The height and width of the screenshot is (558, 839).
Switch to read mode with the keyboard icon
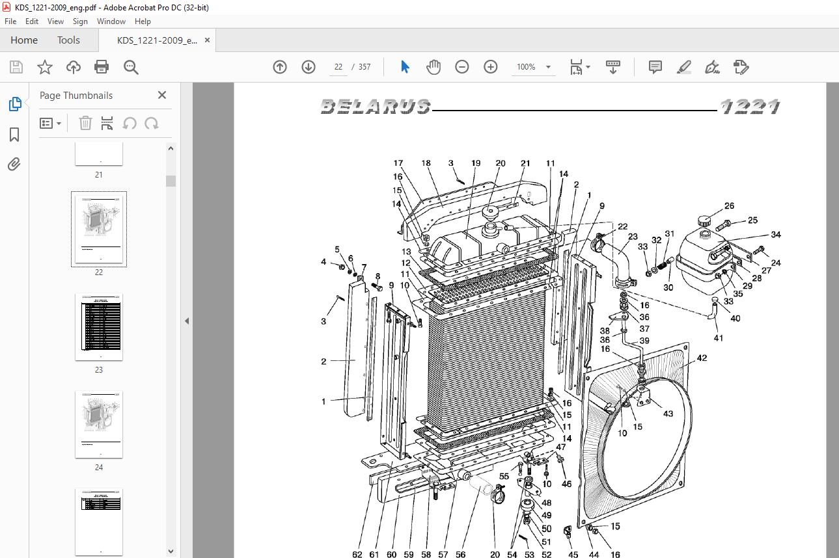click(x=612, y=67)
